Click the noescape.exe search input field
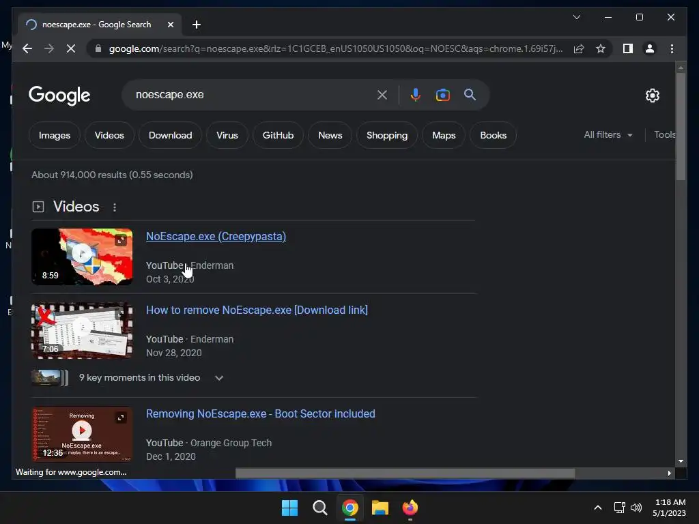This screenshot has height=524, width=699. pyautogui.click(x=252, y=94)
